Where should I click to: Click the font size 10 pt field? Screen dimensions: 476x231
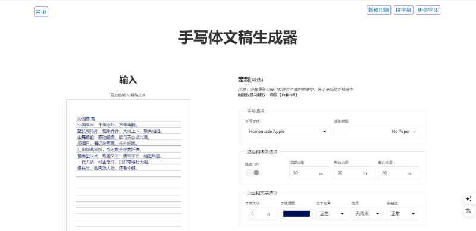click(261, 214)
